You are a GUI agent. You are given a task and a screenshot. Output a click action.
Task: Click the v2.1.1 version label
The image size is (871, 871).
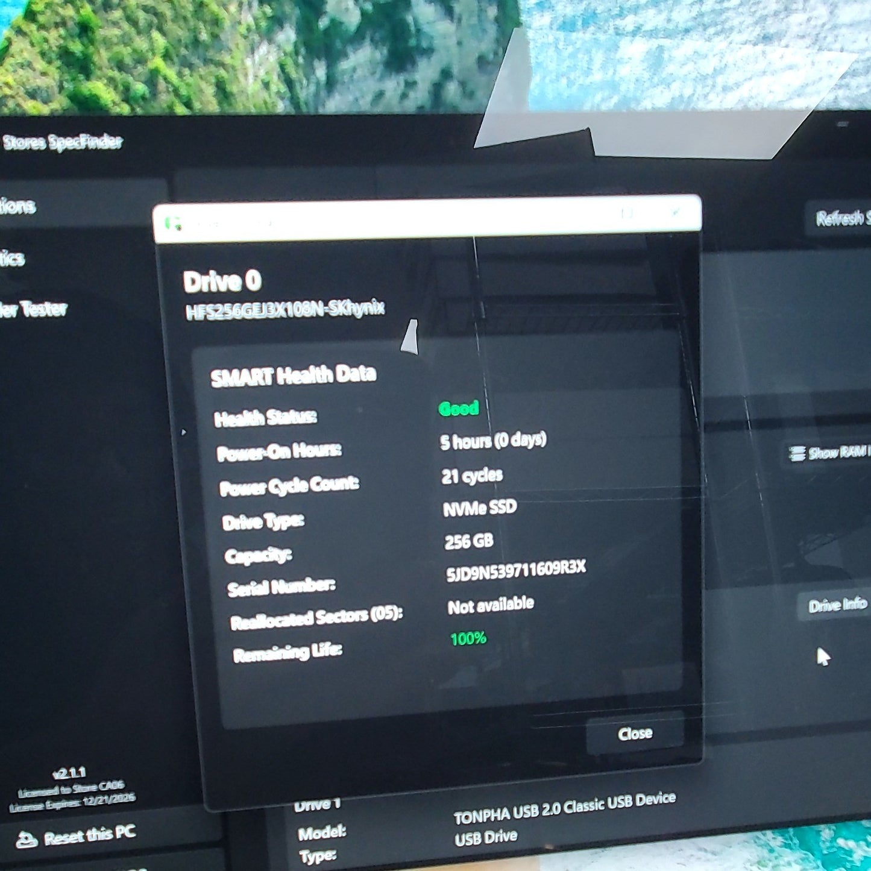(x=69, y=773)
